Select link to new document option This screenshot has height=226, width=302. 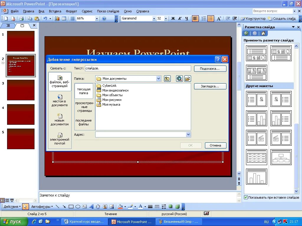click(60, 119)
